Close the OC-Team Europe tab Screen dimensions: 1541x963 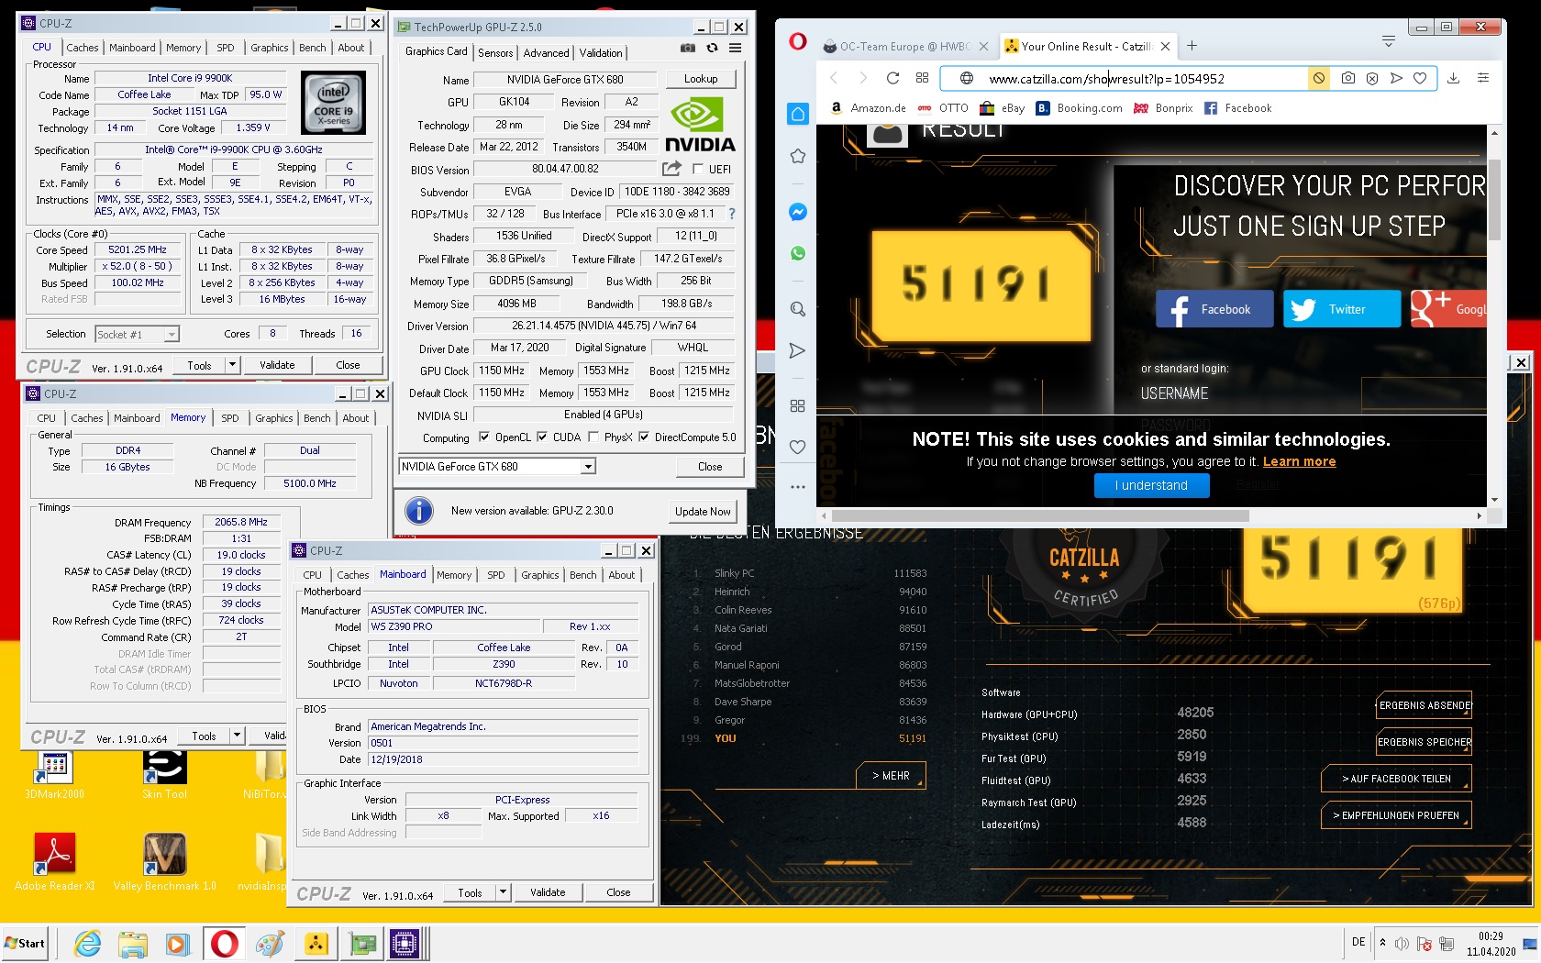[983, 46]
